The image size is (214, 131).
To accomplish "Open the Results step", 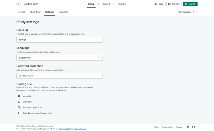I will pyautogui.click(x=122, y=4).
